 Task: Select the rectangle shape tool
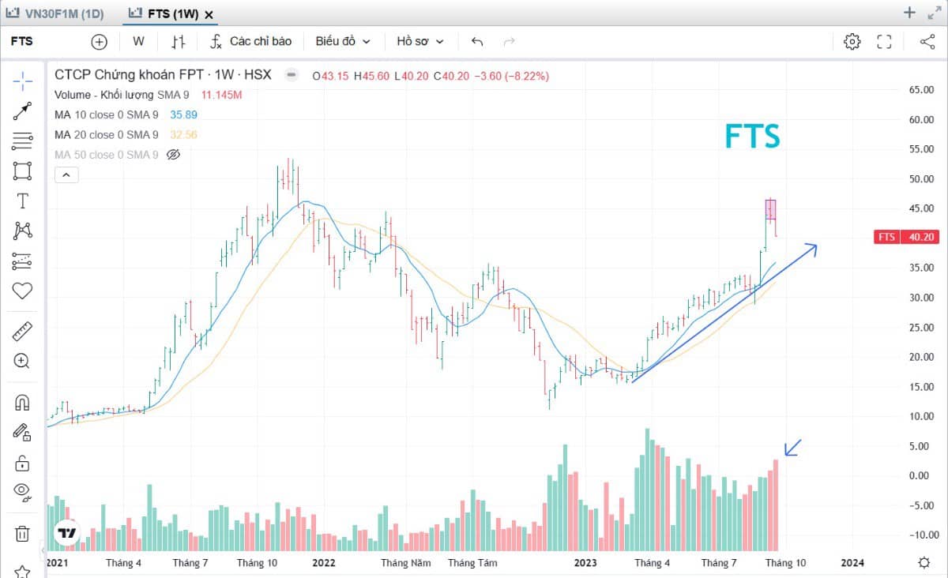tap(22, 171)
